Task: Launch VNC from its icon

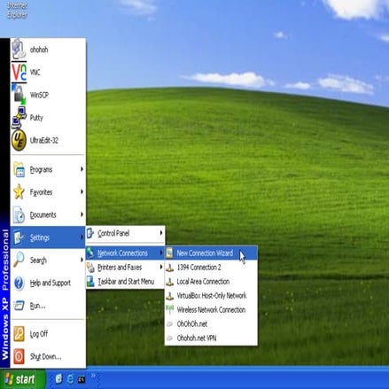Action: (19, 72)
